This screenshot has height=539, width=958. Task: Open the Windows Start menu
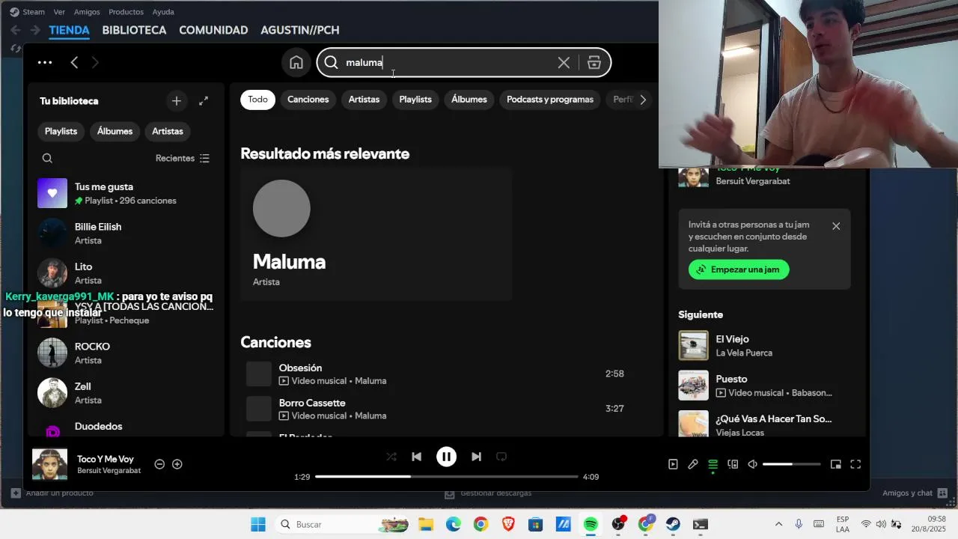pos(258,524)
